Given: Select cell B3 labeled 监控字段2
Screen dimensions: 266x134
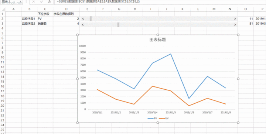Looking at the screenshot, I should click(x=29, y=24).
